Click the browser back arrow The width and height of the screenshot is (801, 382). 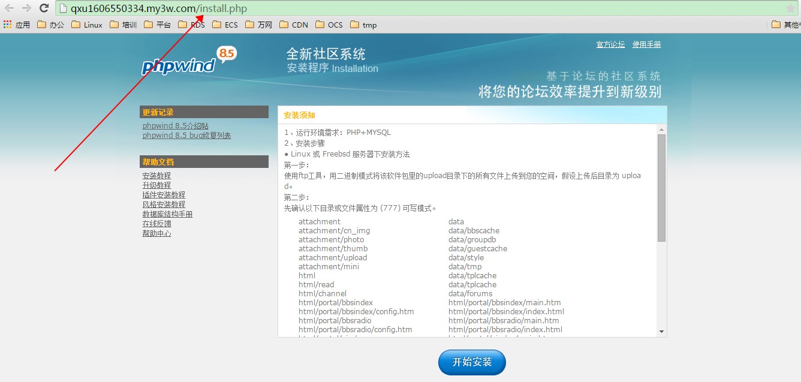[9, 8]
